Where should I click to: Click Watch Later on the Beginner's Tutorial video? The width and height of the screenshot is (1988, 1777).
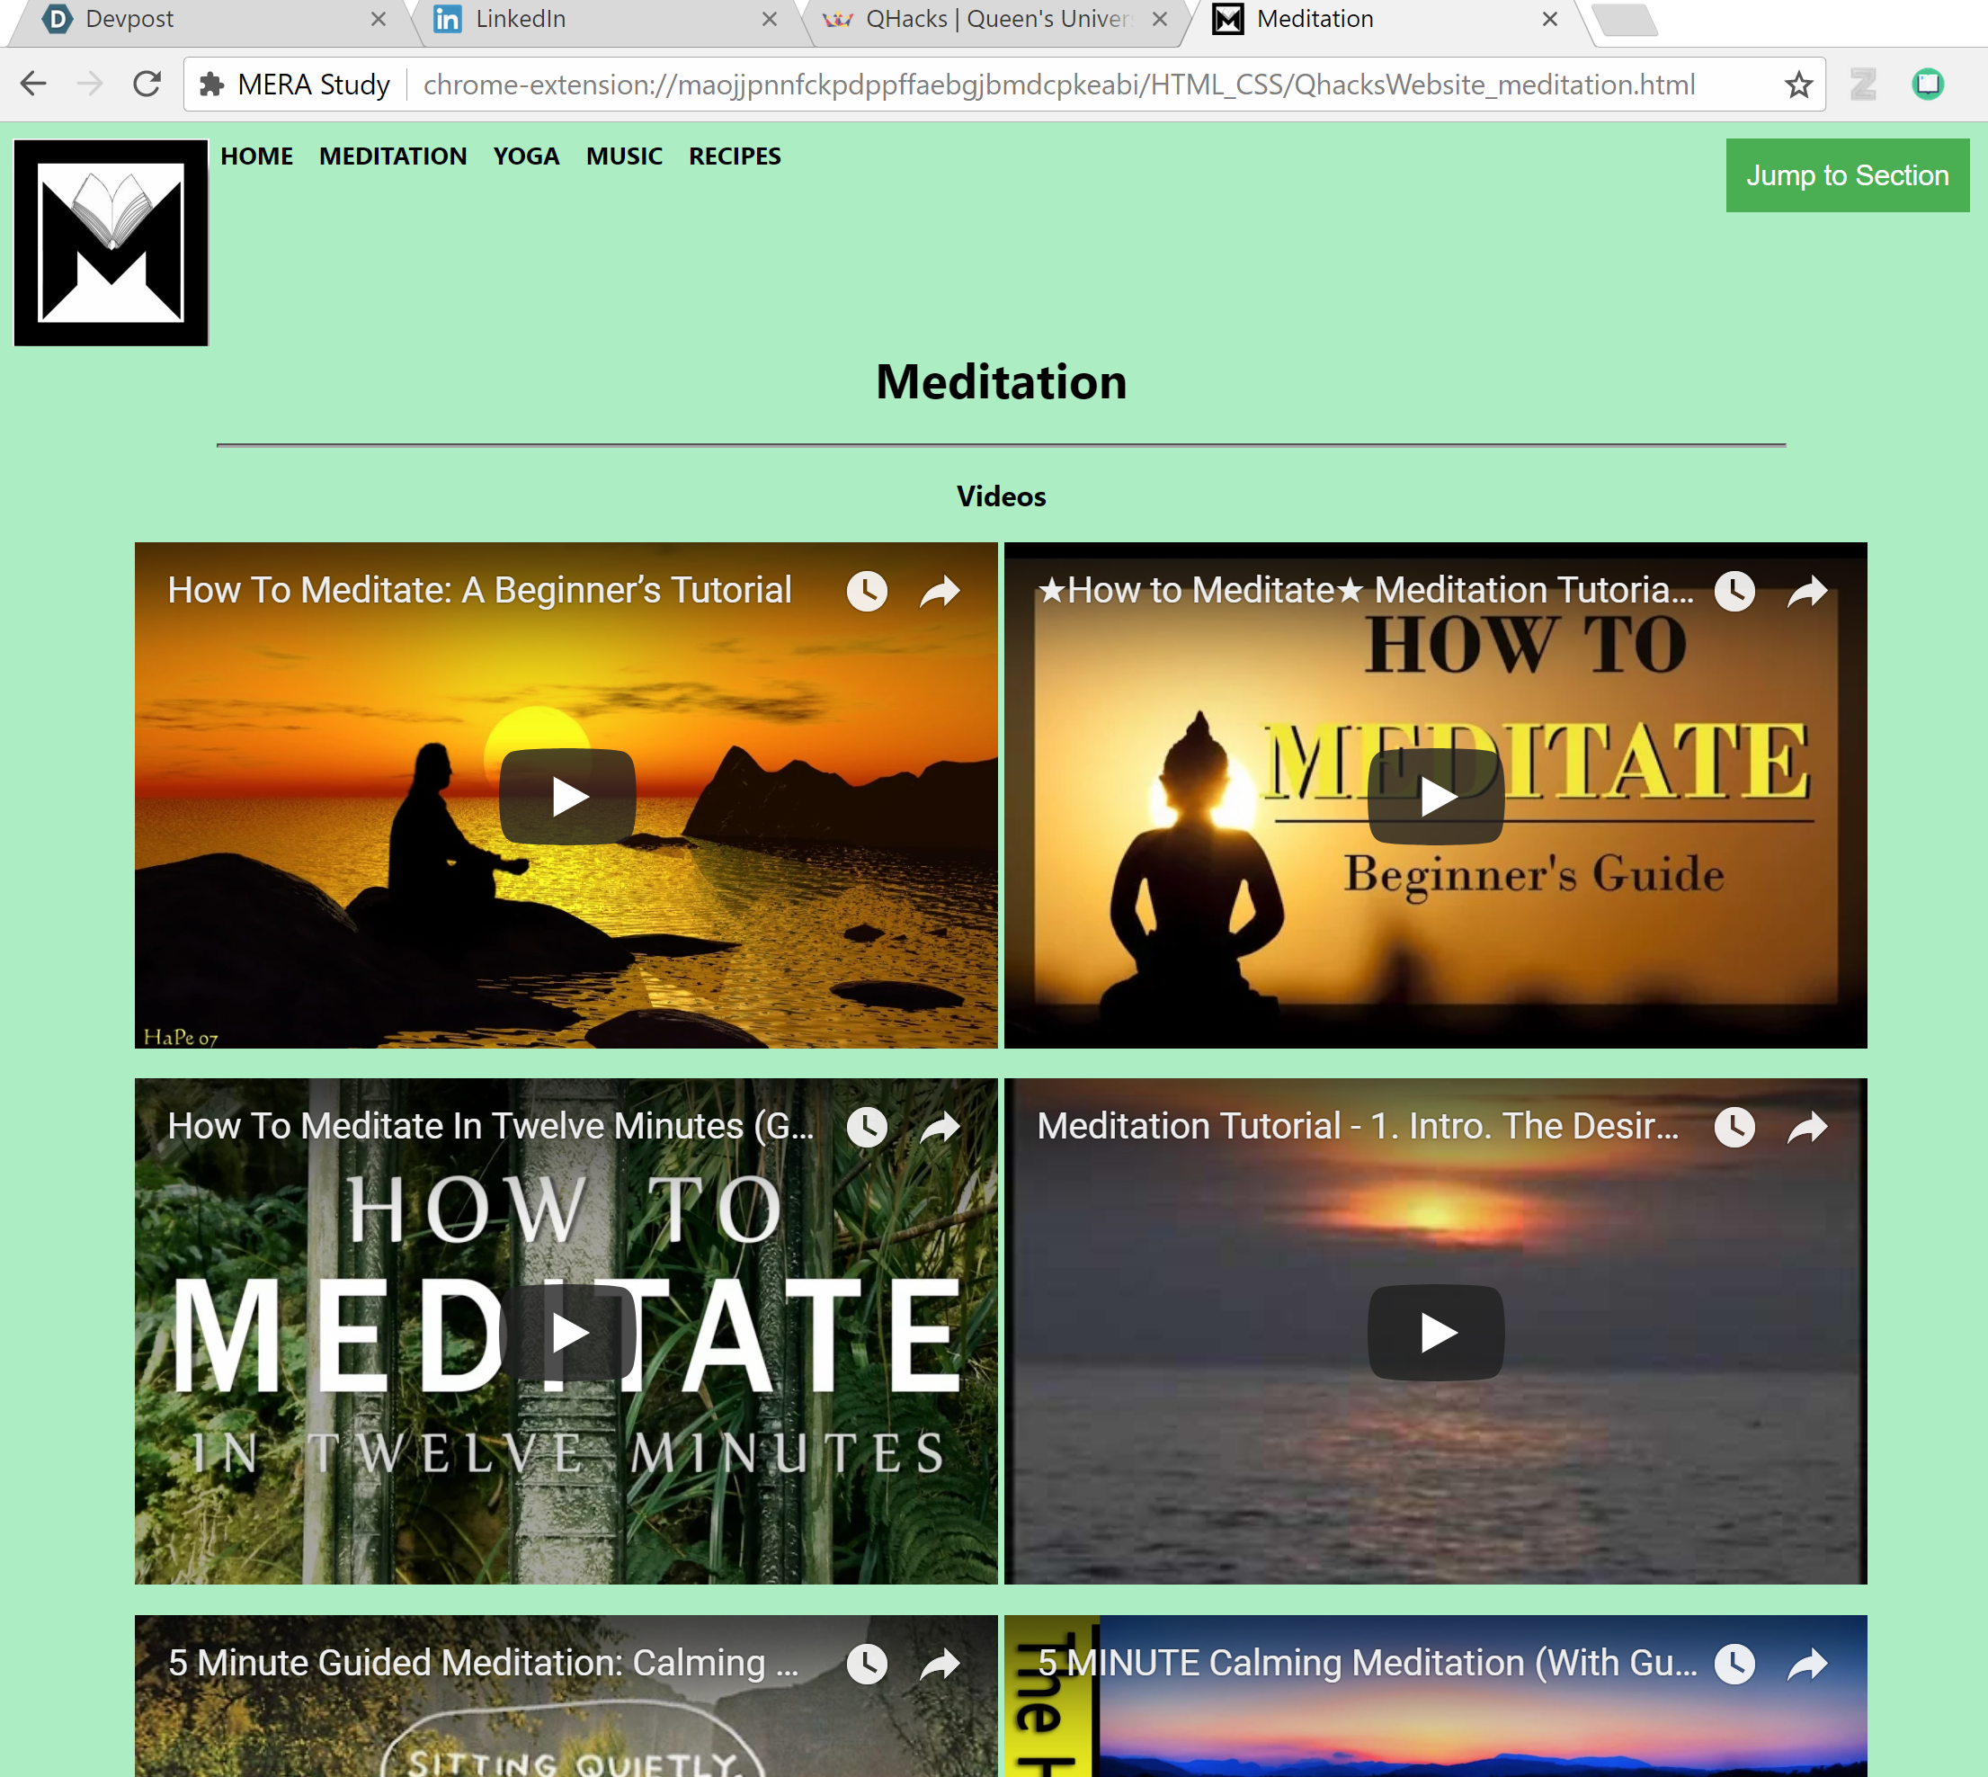click(866, 591)
